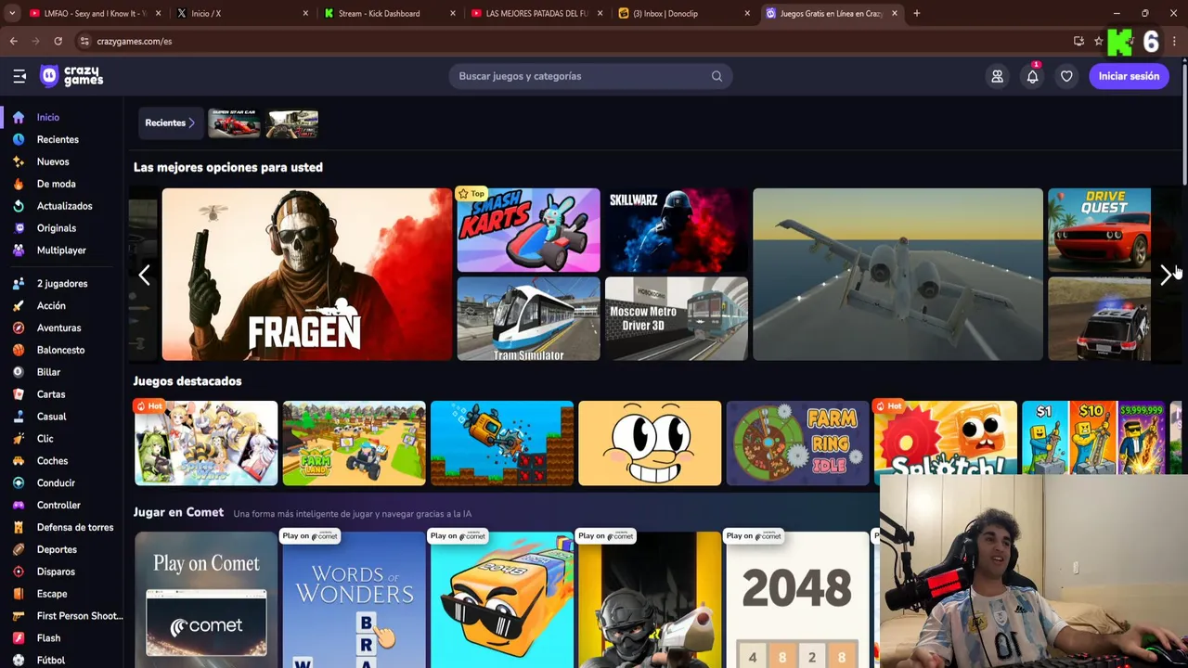Show next carousel games with right arrow
The width and height of the screenshot is (1188, 668).
pyautogui.click(x=1166, y=275)
